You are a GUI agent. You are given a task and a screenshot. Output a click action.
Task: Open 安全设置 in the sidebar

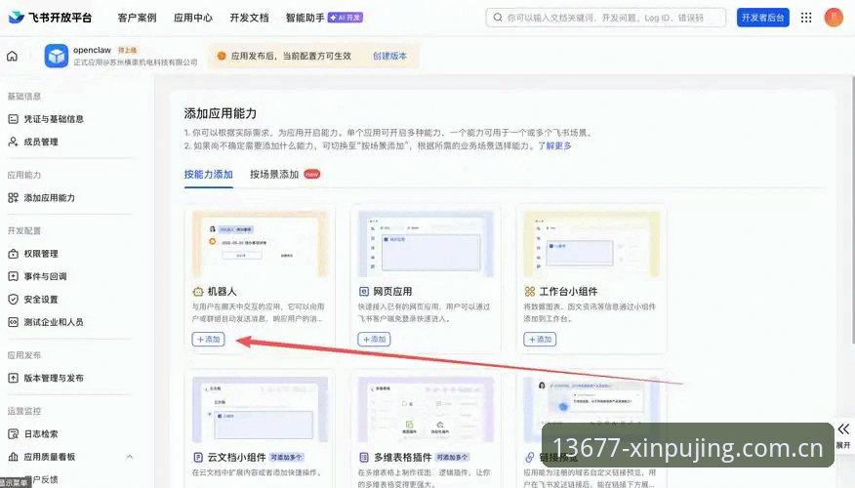(x=41, y=300)
